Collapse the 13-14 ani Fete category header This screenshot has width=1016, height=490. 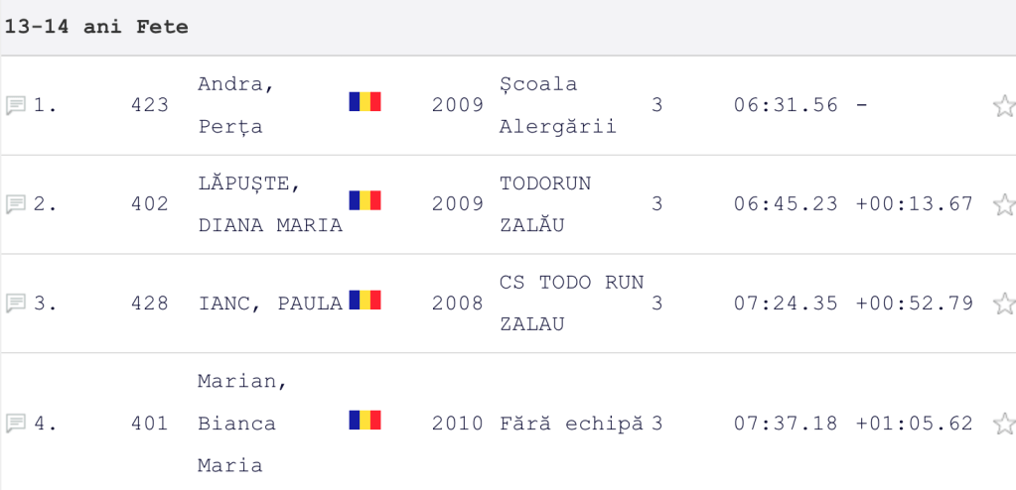[x=96, y=27]
